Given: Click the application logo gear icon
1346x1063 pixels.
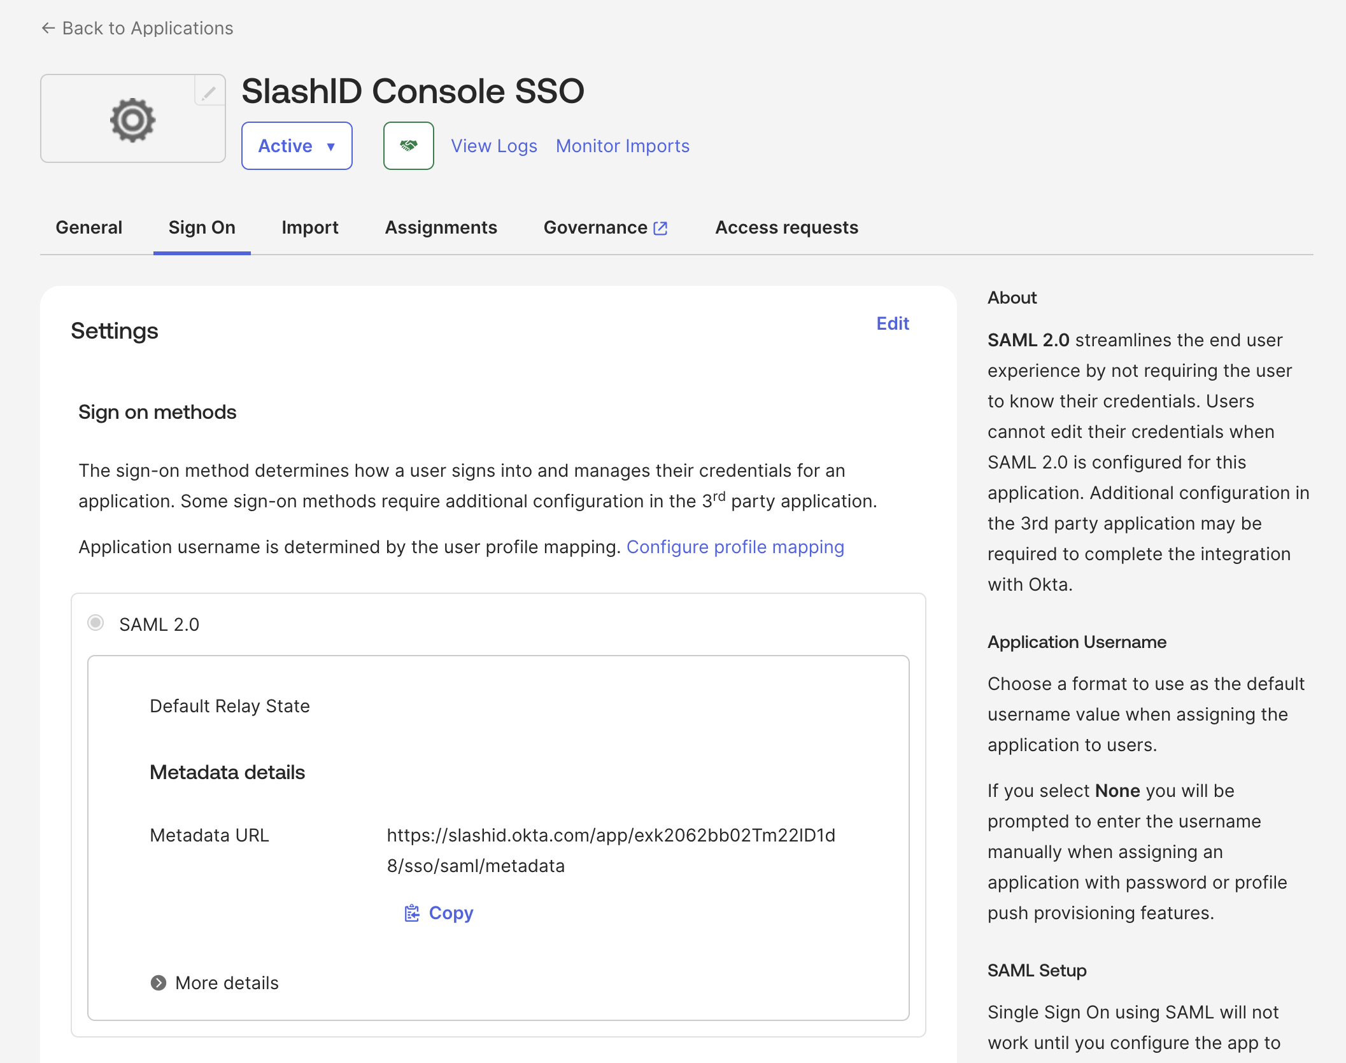Looking at the screenshot, I should pos(132,118).
